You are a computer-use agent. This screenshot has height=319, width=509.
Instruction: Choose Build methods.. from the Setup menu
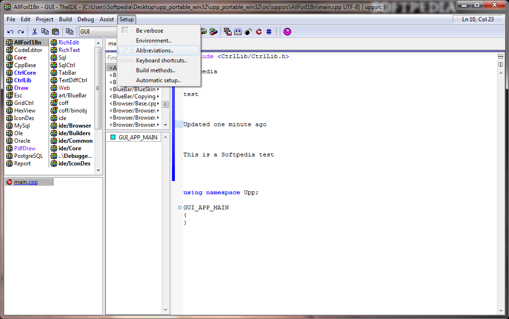[x=159, y=70]
